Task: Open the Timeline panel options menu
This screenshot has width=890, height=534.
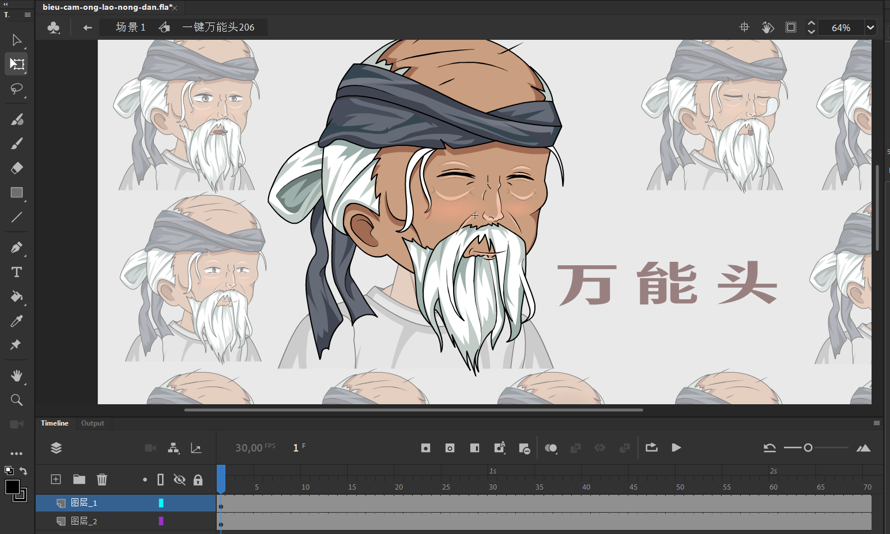Action: pyautogui.click(x=876, y=423)
